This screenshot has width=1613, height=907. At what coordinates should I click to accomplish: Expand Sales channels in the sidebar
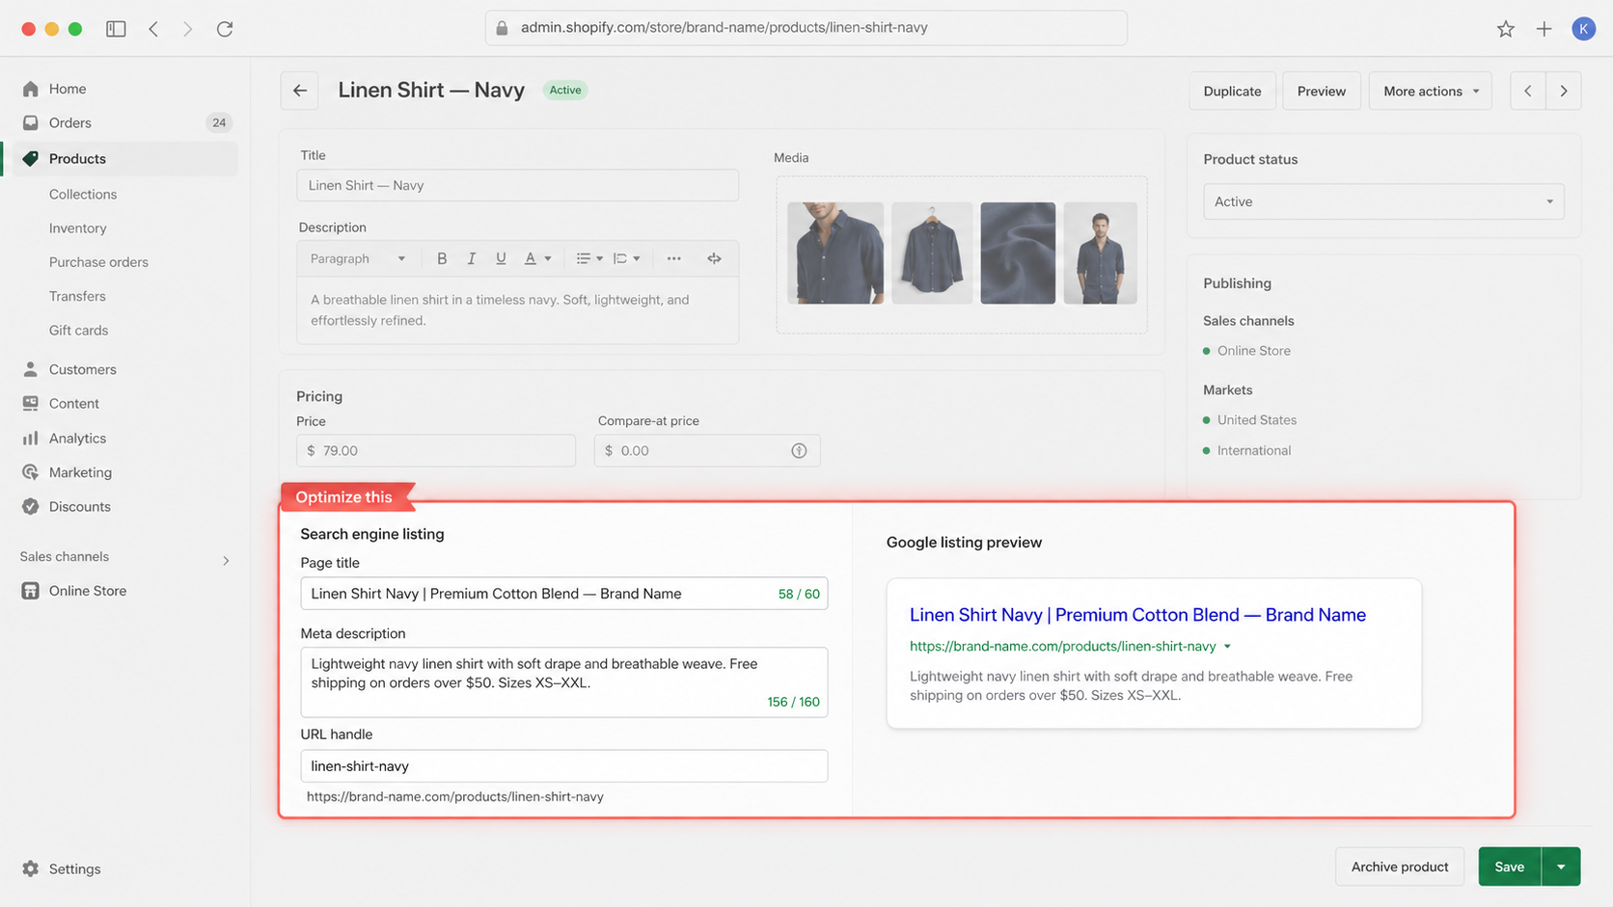[x=225, y=559]
